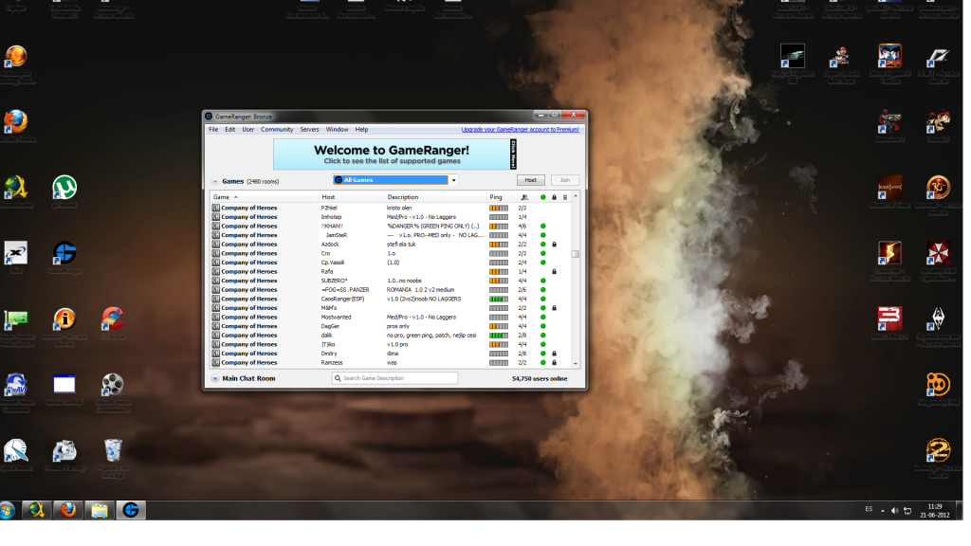
Task: Open the File menu
Action: [213, 129]
